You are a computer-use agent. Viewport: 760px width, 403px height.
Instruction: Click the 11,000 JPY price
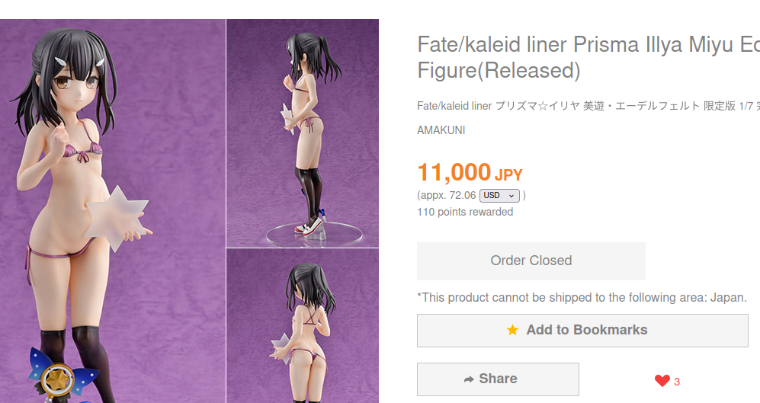[470, 172]
